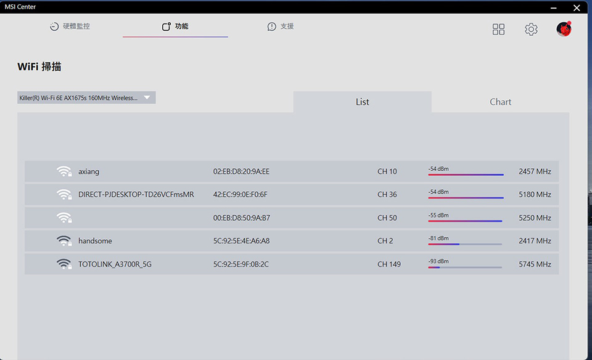Image resolution: width=592 pixels, height=360 pixels.
Task: Click the WiFi 掃描 page heading
Action: point(39,67)
